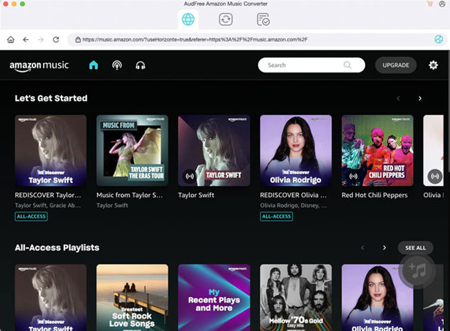Click the Let's Get Started heading

[x=51, y=98]
